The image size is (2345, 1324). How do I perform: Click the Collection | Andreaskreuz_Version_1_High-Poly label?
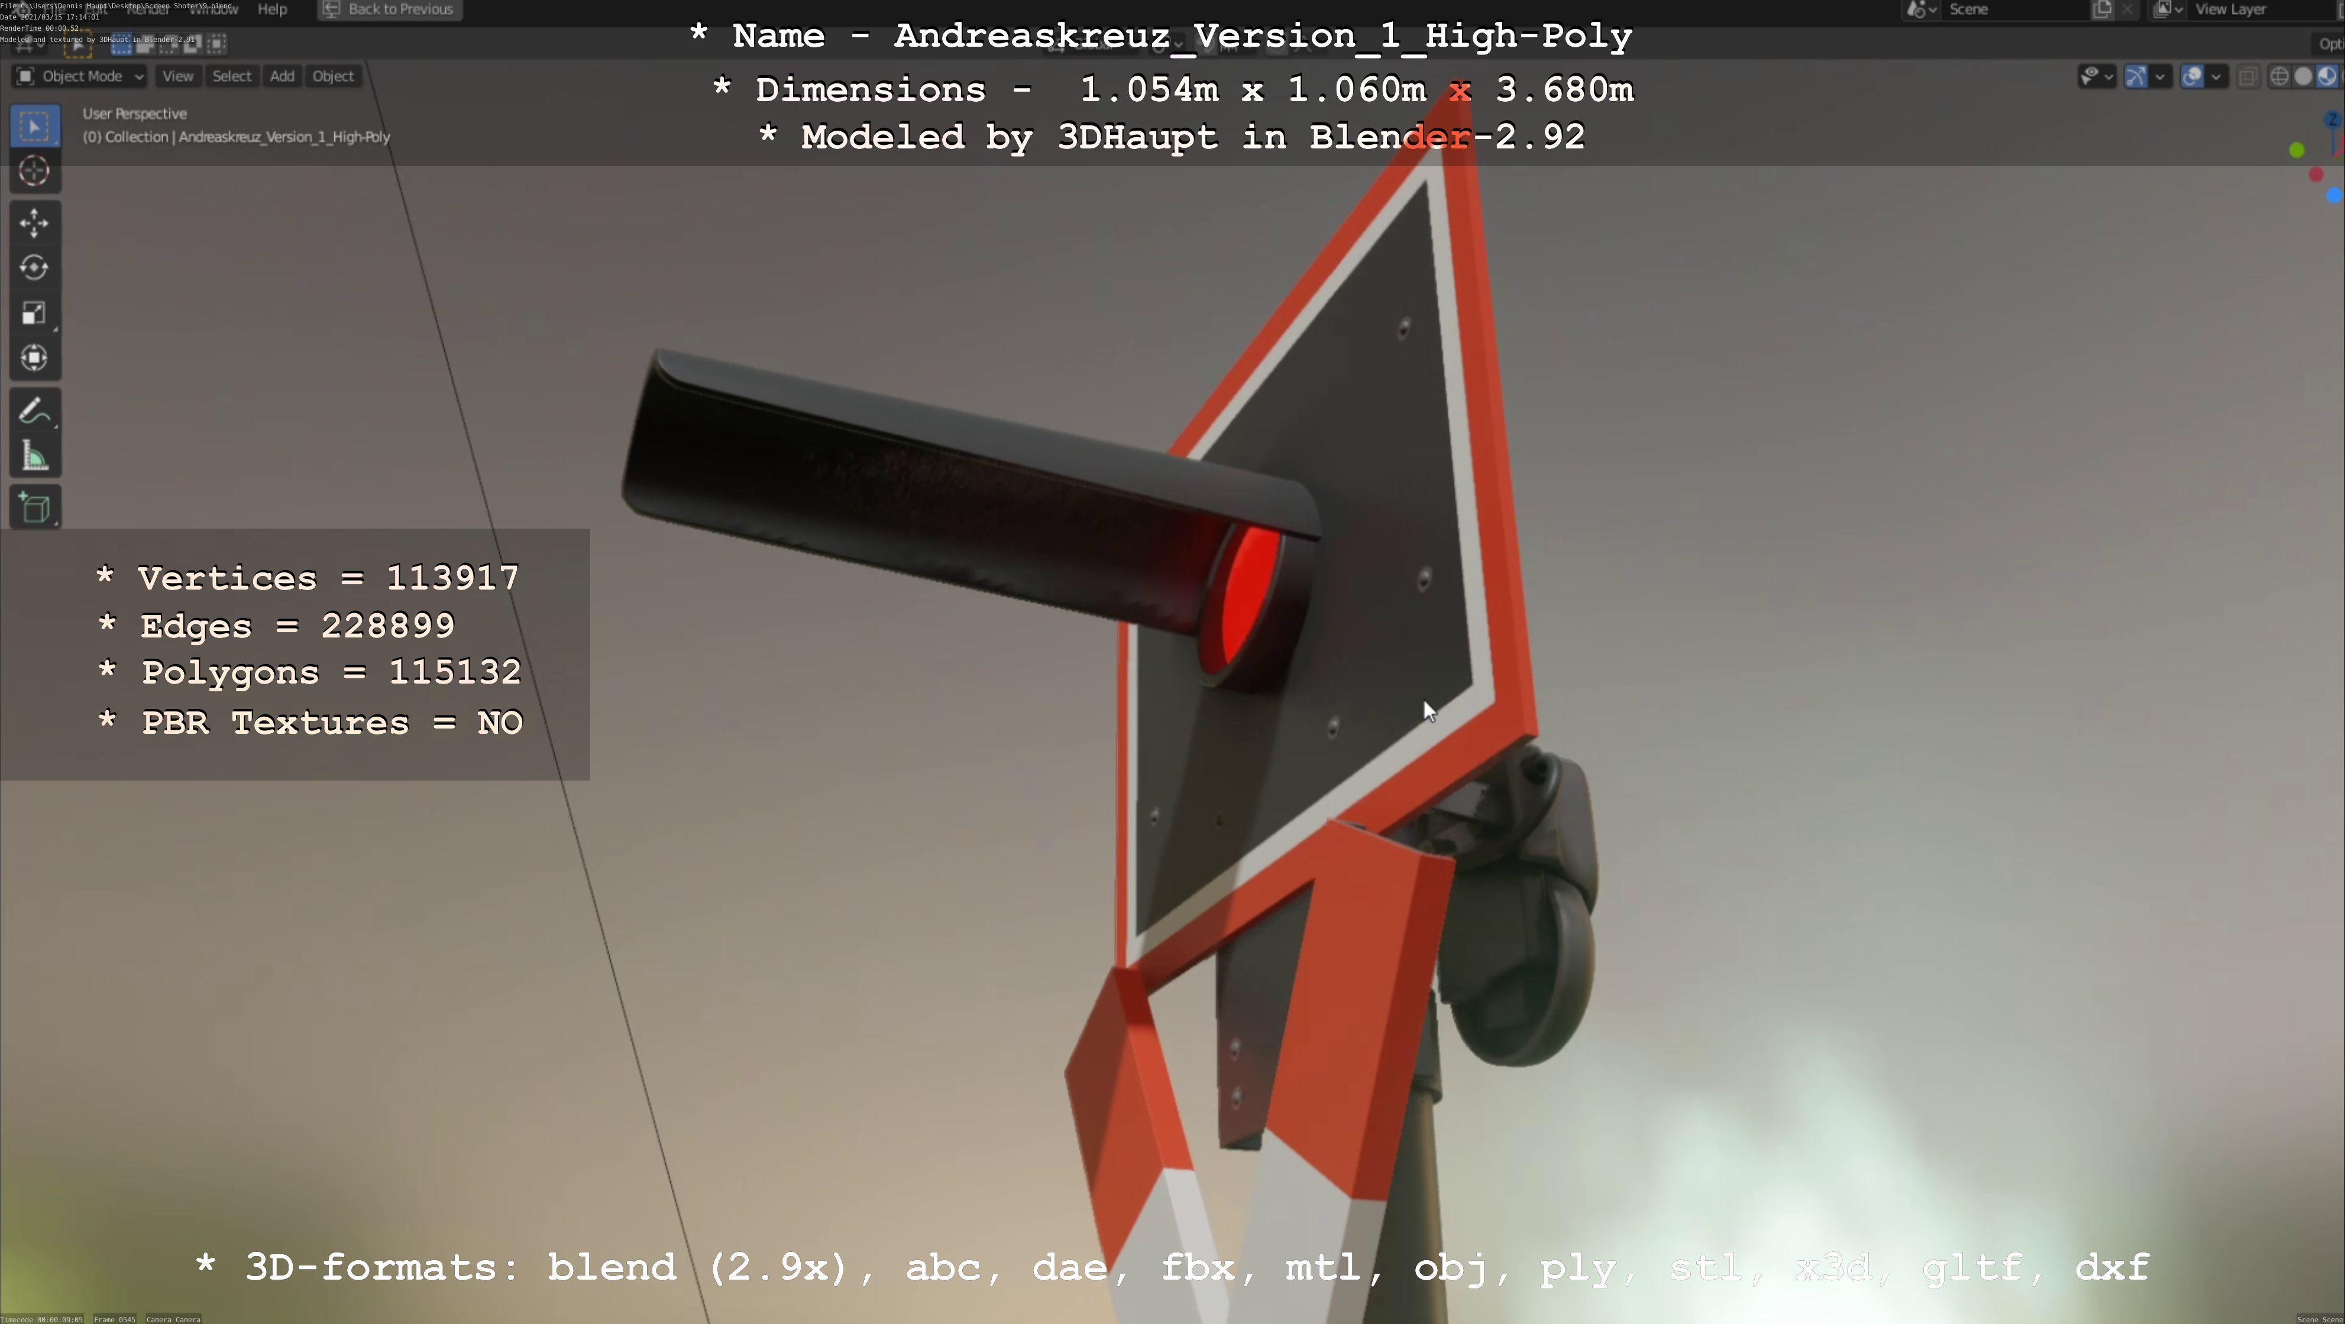pyautogui.click(x=237, y=137)
